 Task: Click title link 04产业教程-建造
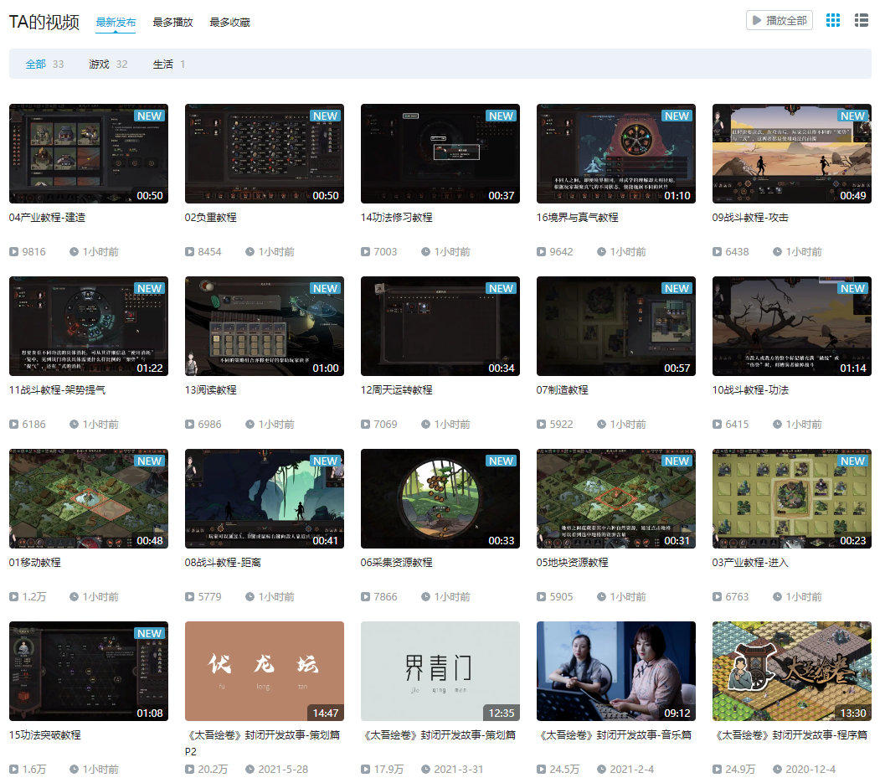tap(48, 218)
